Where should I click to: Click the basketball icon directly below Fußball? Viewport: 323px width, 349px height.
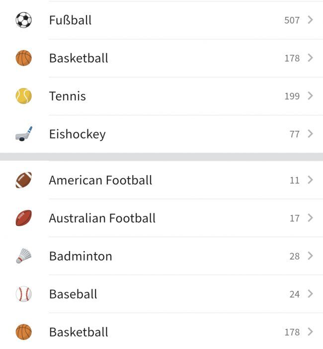click(23, 58)
